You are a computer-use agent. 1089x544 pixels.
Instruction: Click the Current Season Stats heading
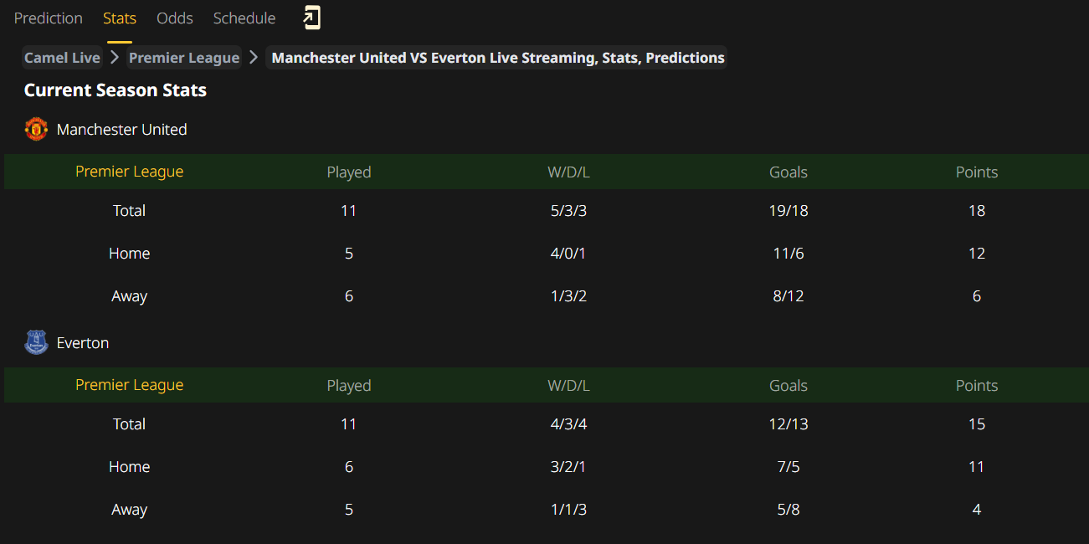click(x=116, y=90)
